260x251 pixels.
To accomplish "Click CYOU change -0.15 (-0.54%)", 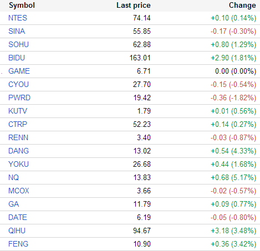I will (x=233, y=84).
